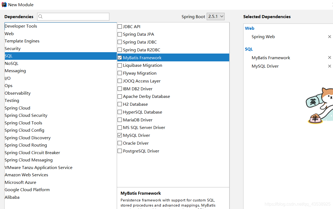Viewport: 333px width, 209px height.
Task: Enable HyperSQL Database dependency
Action: [120, 112]
